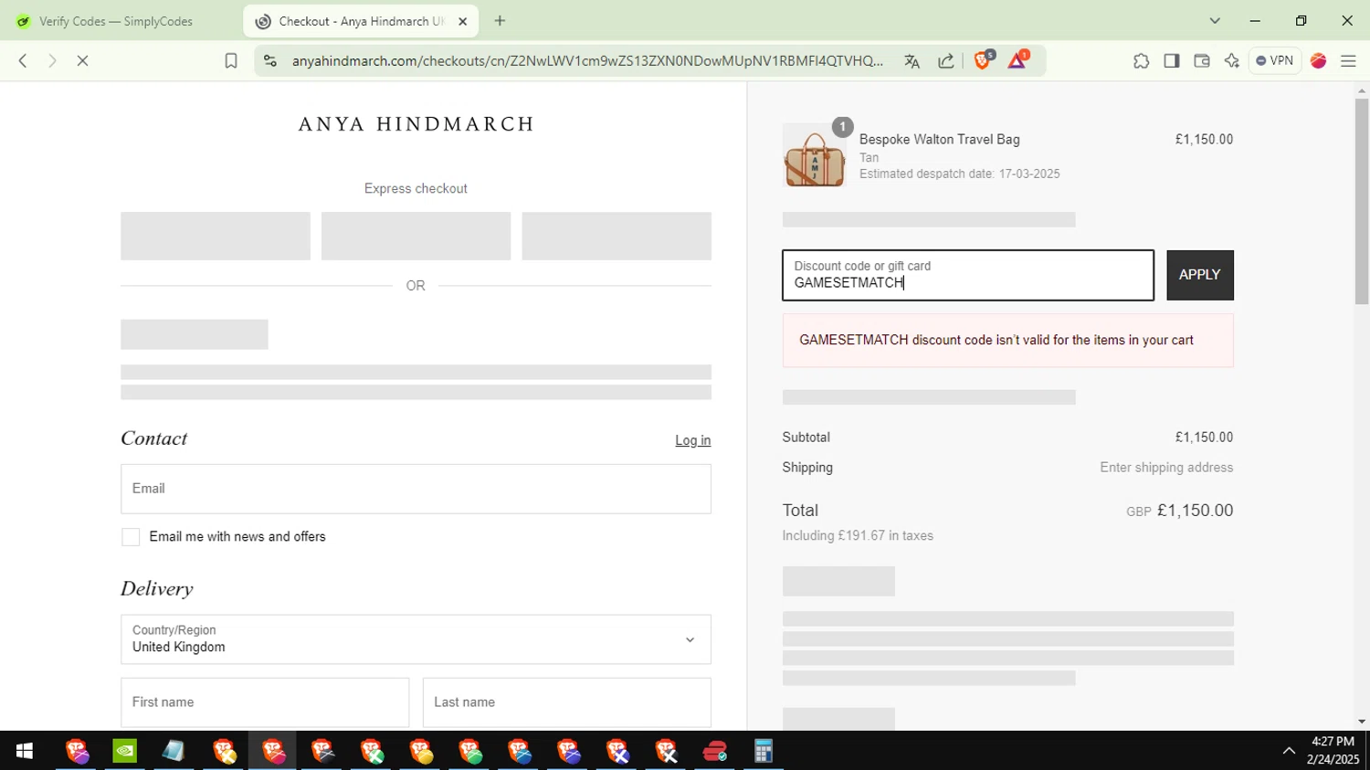This screenshot has height=770, width=1370.
Task: Open the Windows Start menu
Action: 24,751
